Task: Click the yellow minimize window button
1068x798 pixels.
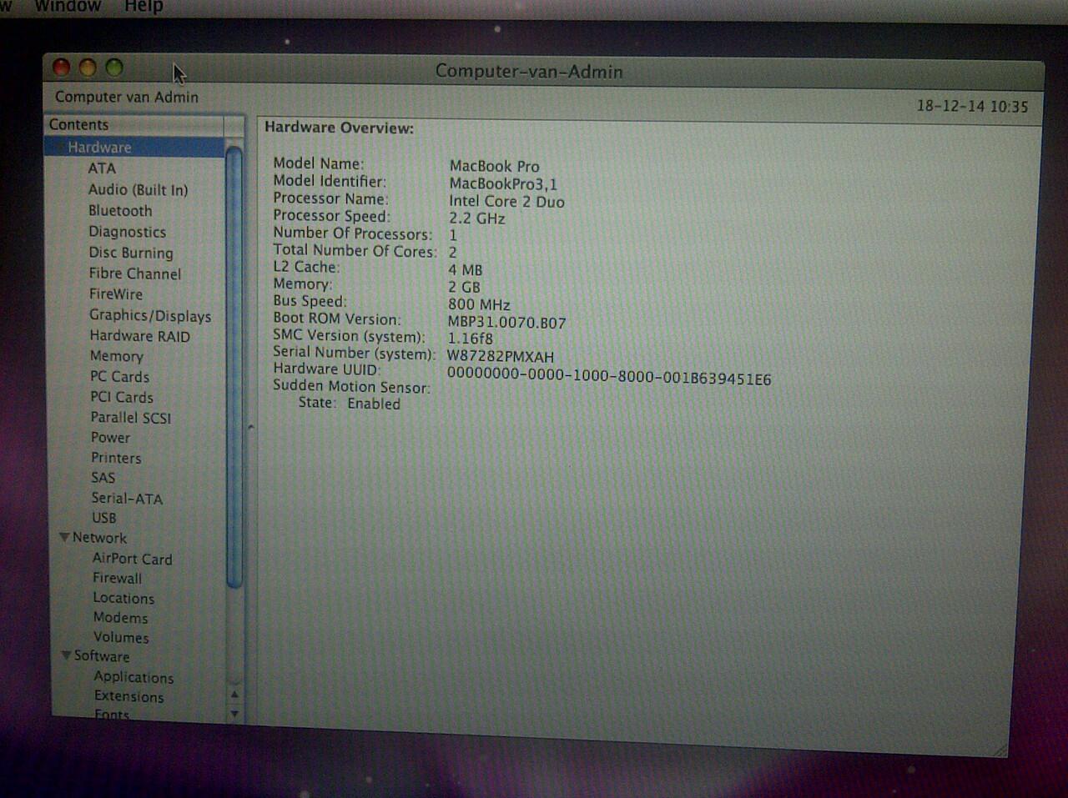Action: (88, 68)
